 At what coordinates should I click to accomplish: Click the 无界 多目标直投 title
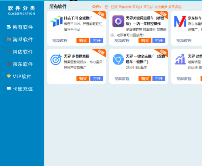tap(76, 56)
